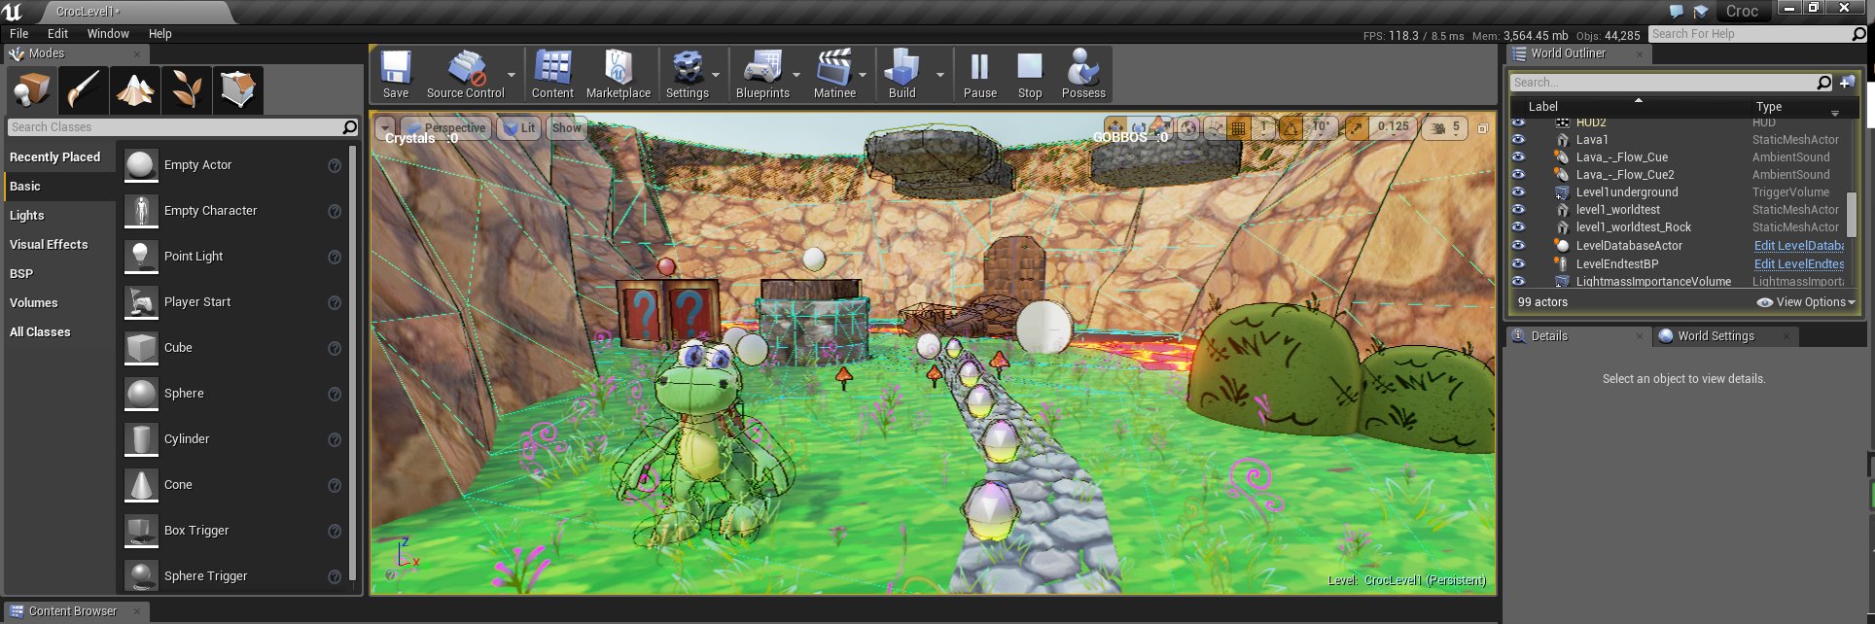
Task: Open the Marketplace from the toolbar
Action: (x=619, y=75)
